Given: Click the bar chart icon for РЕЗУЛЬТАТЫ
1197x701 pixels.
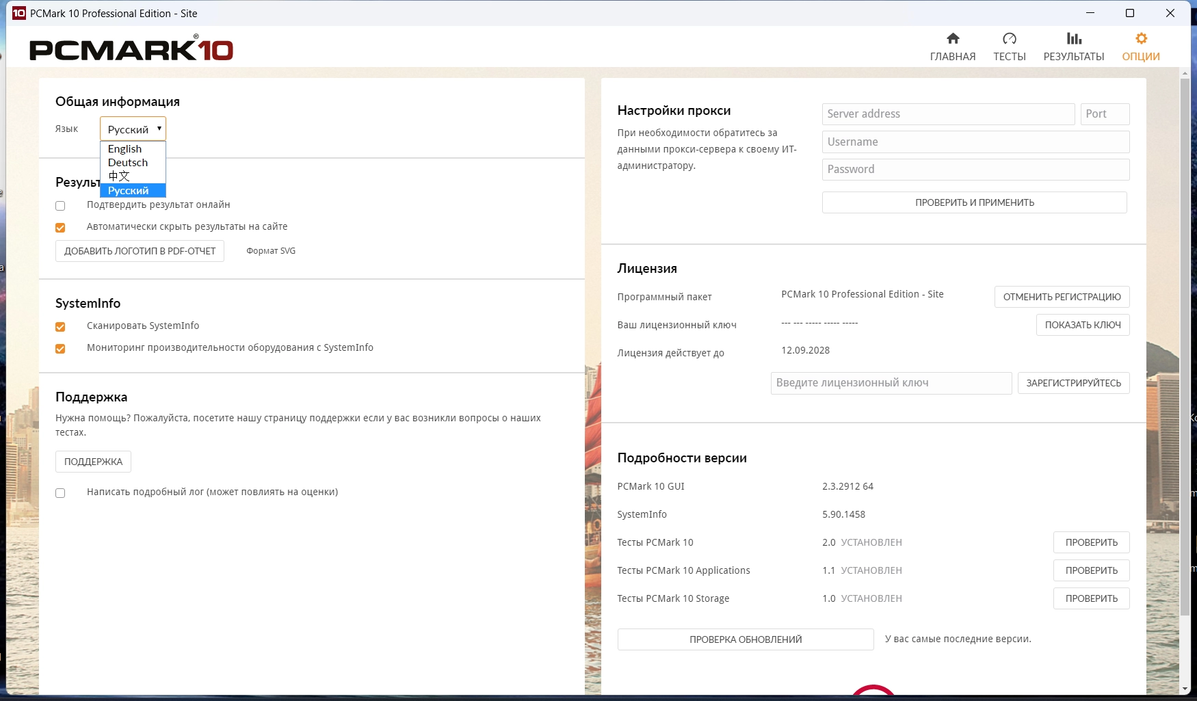Looking at the screenshot, I should tap(1074, 38).
